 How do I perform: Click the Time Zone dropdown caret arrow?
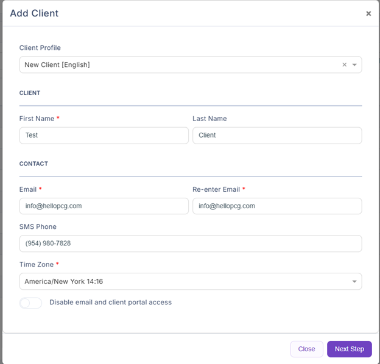tap(354, 281)
